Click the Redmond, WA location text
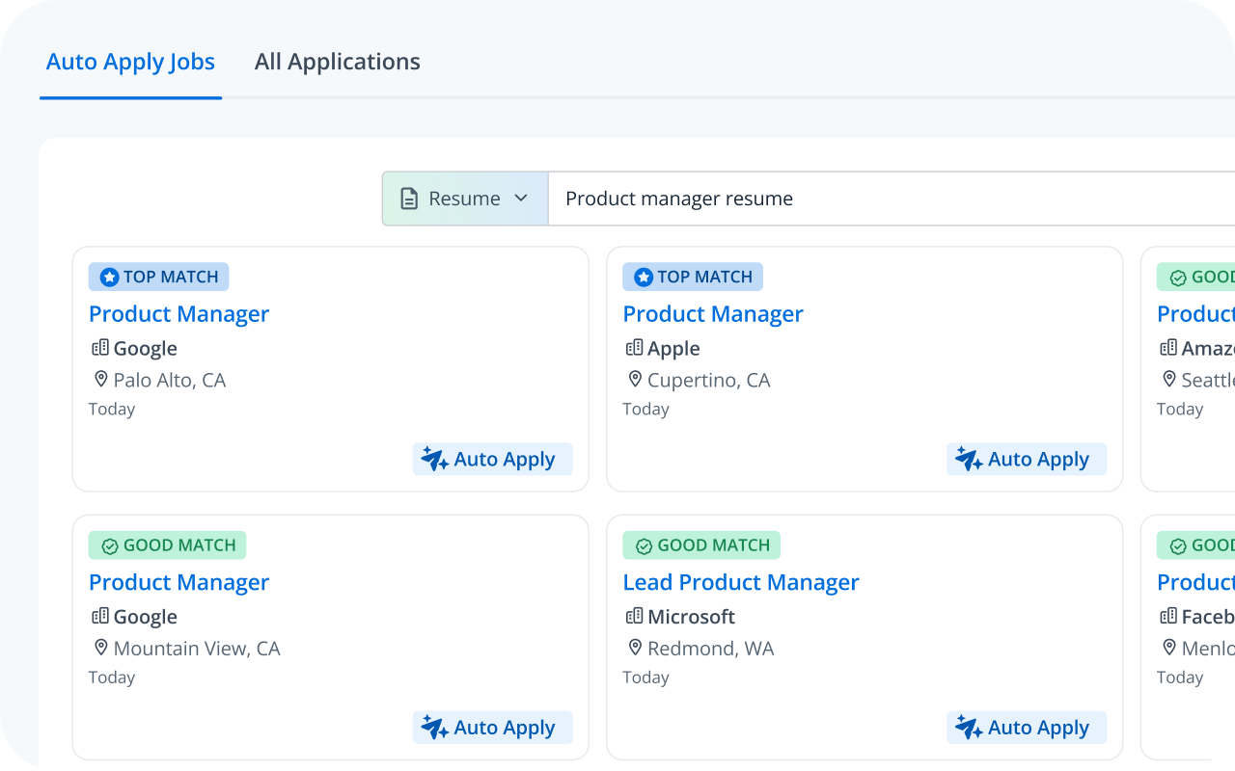This screenshot has height=771, width=1235. (x=711, y=649)
